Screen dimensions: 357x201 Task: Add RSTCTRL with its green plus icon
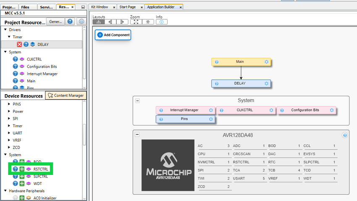pos(22,169)
